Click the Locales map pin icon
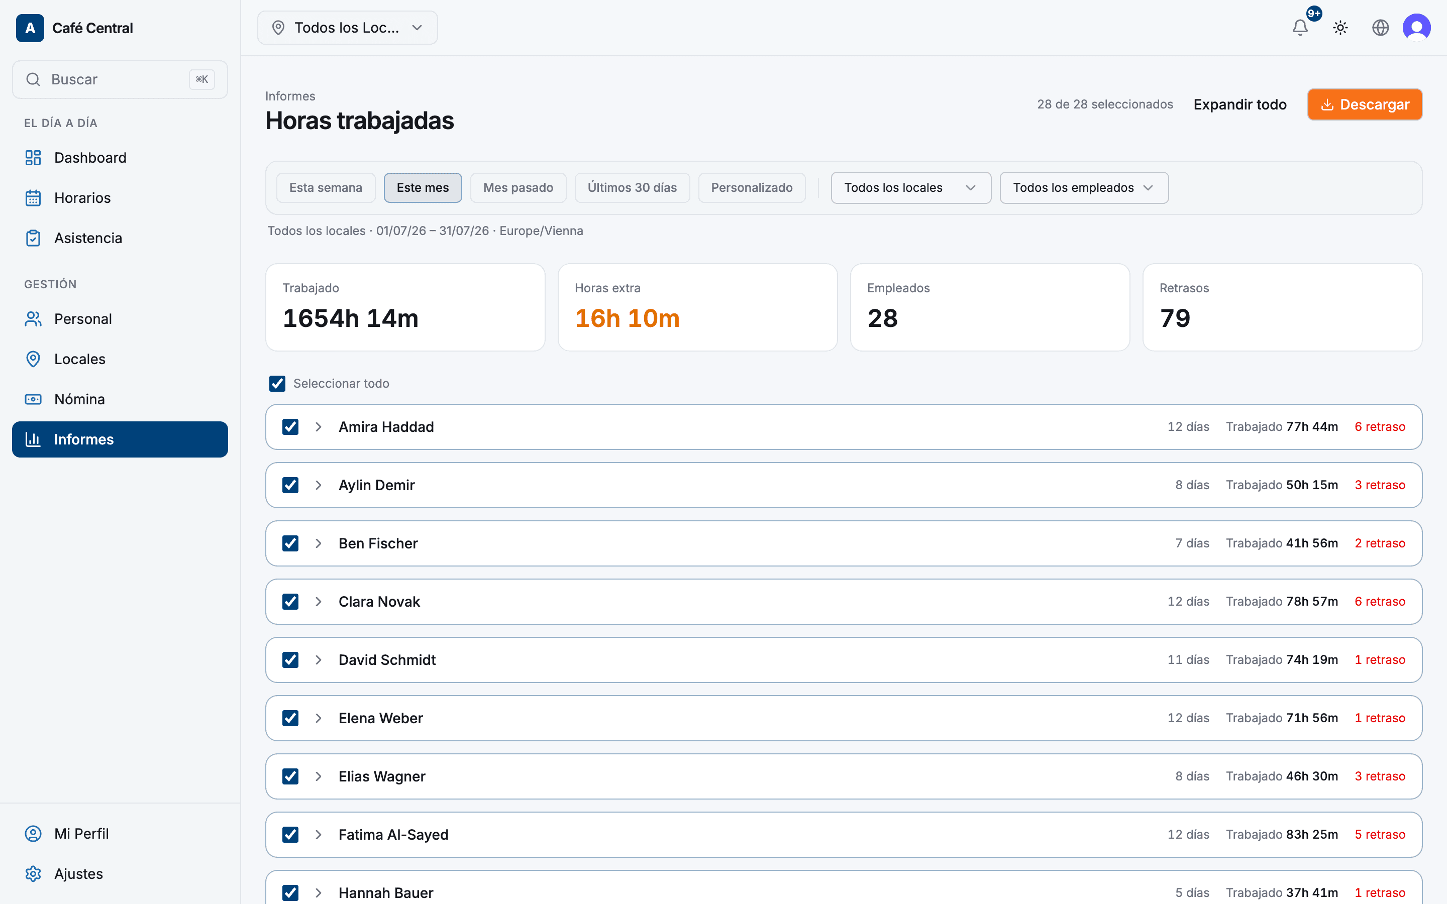The height and width of the screenshot is (904, 1447). pos(33,359)
